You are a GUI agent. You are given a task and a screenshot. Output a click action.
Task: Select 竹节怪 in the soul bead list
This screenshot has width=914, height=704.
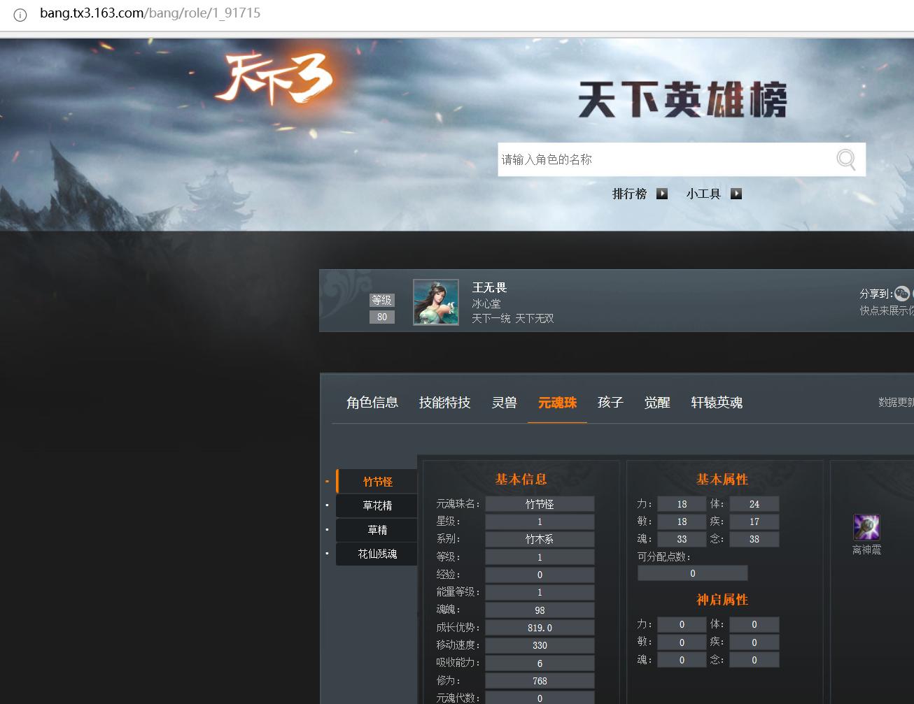coord(377,482)
